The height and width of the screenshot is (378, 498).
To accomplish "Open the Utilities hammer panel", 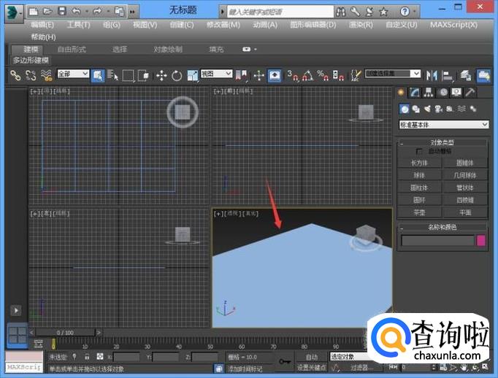I will click(x=470, y=93).
